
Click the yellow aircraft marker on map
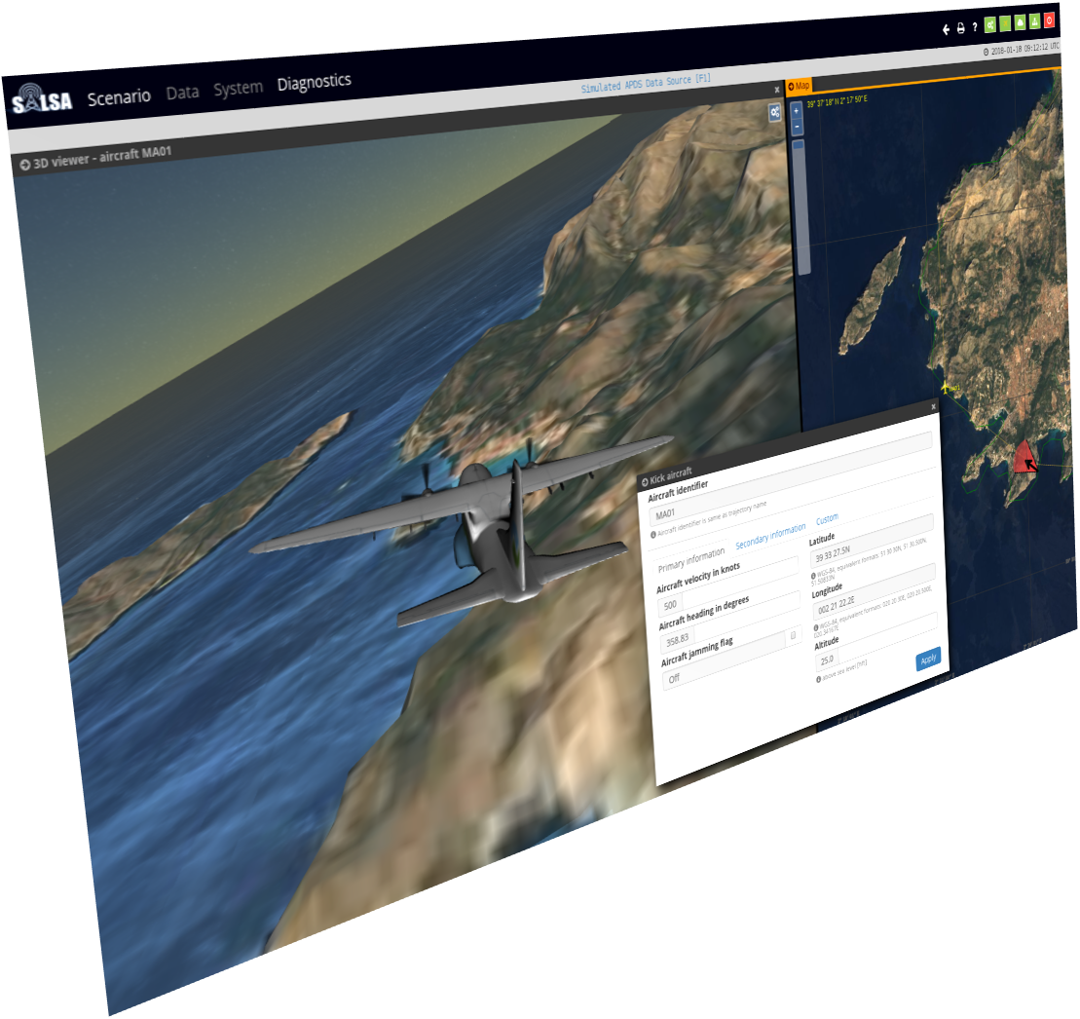tap(946, 388)
